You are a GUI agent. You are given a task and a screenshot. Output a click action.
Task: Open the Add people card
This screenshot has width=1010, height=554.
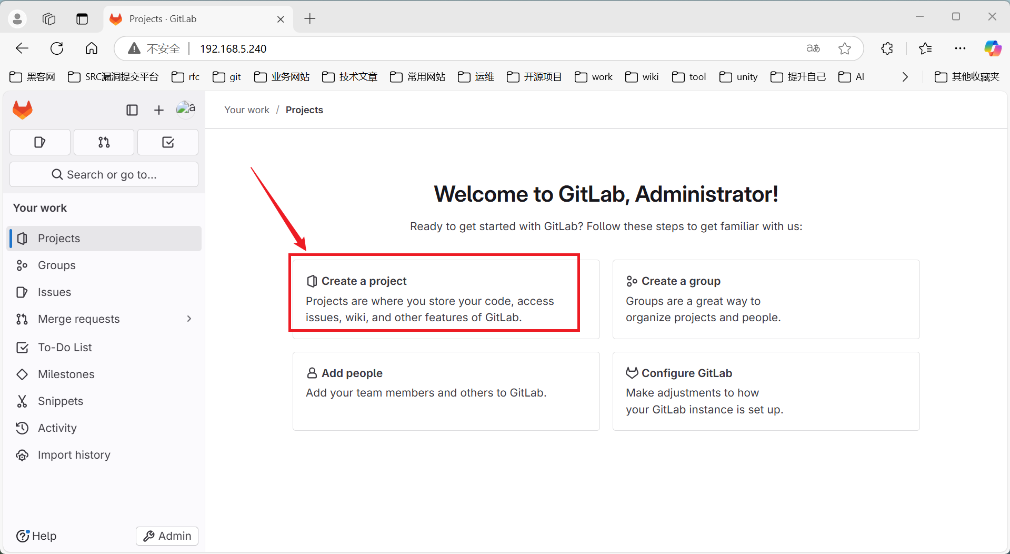[x=446, y=391]
